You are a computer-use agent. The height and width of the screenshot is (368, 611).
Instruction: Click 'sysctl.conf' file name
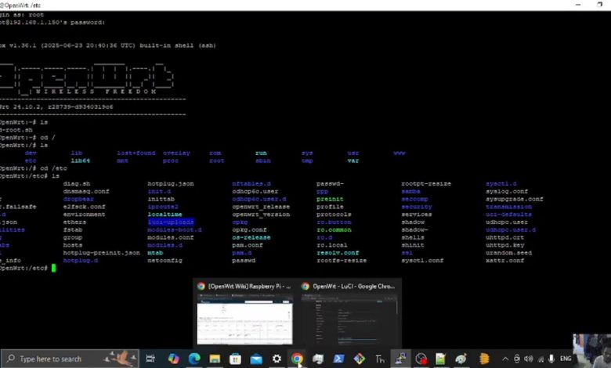(x=422, y=261)
